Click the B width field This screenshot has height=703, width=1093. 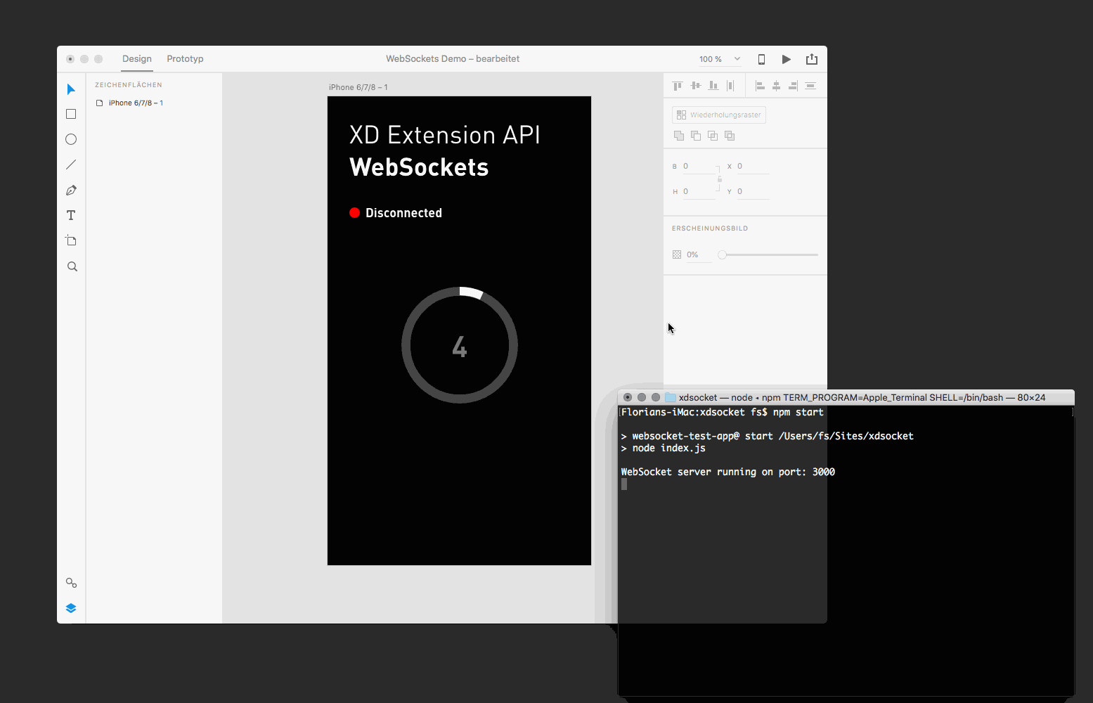click(699, 167)
